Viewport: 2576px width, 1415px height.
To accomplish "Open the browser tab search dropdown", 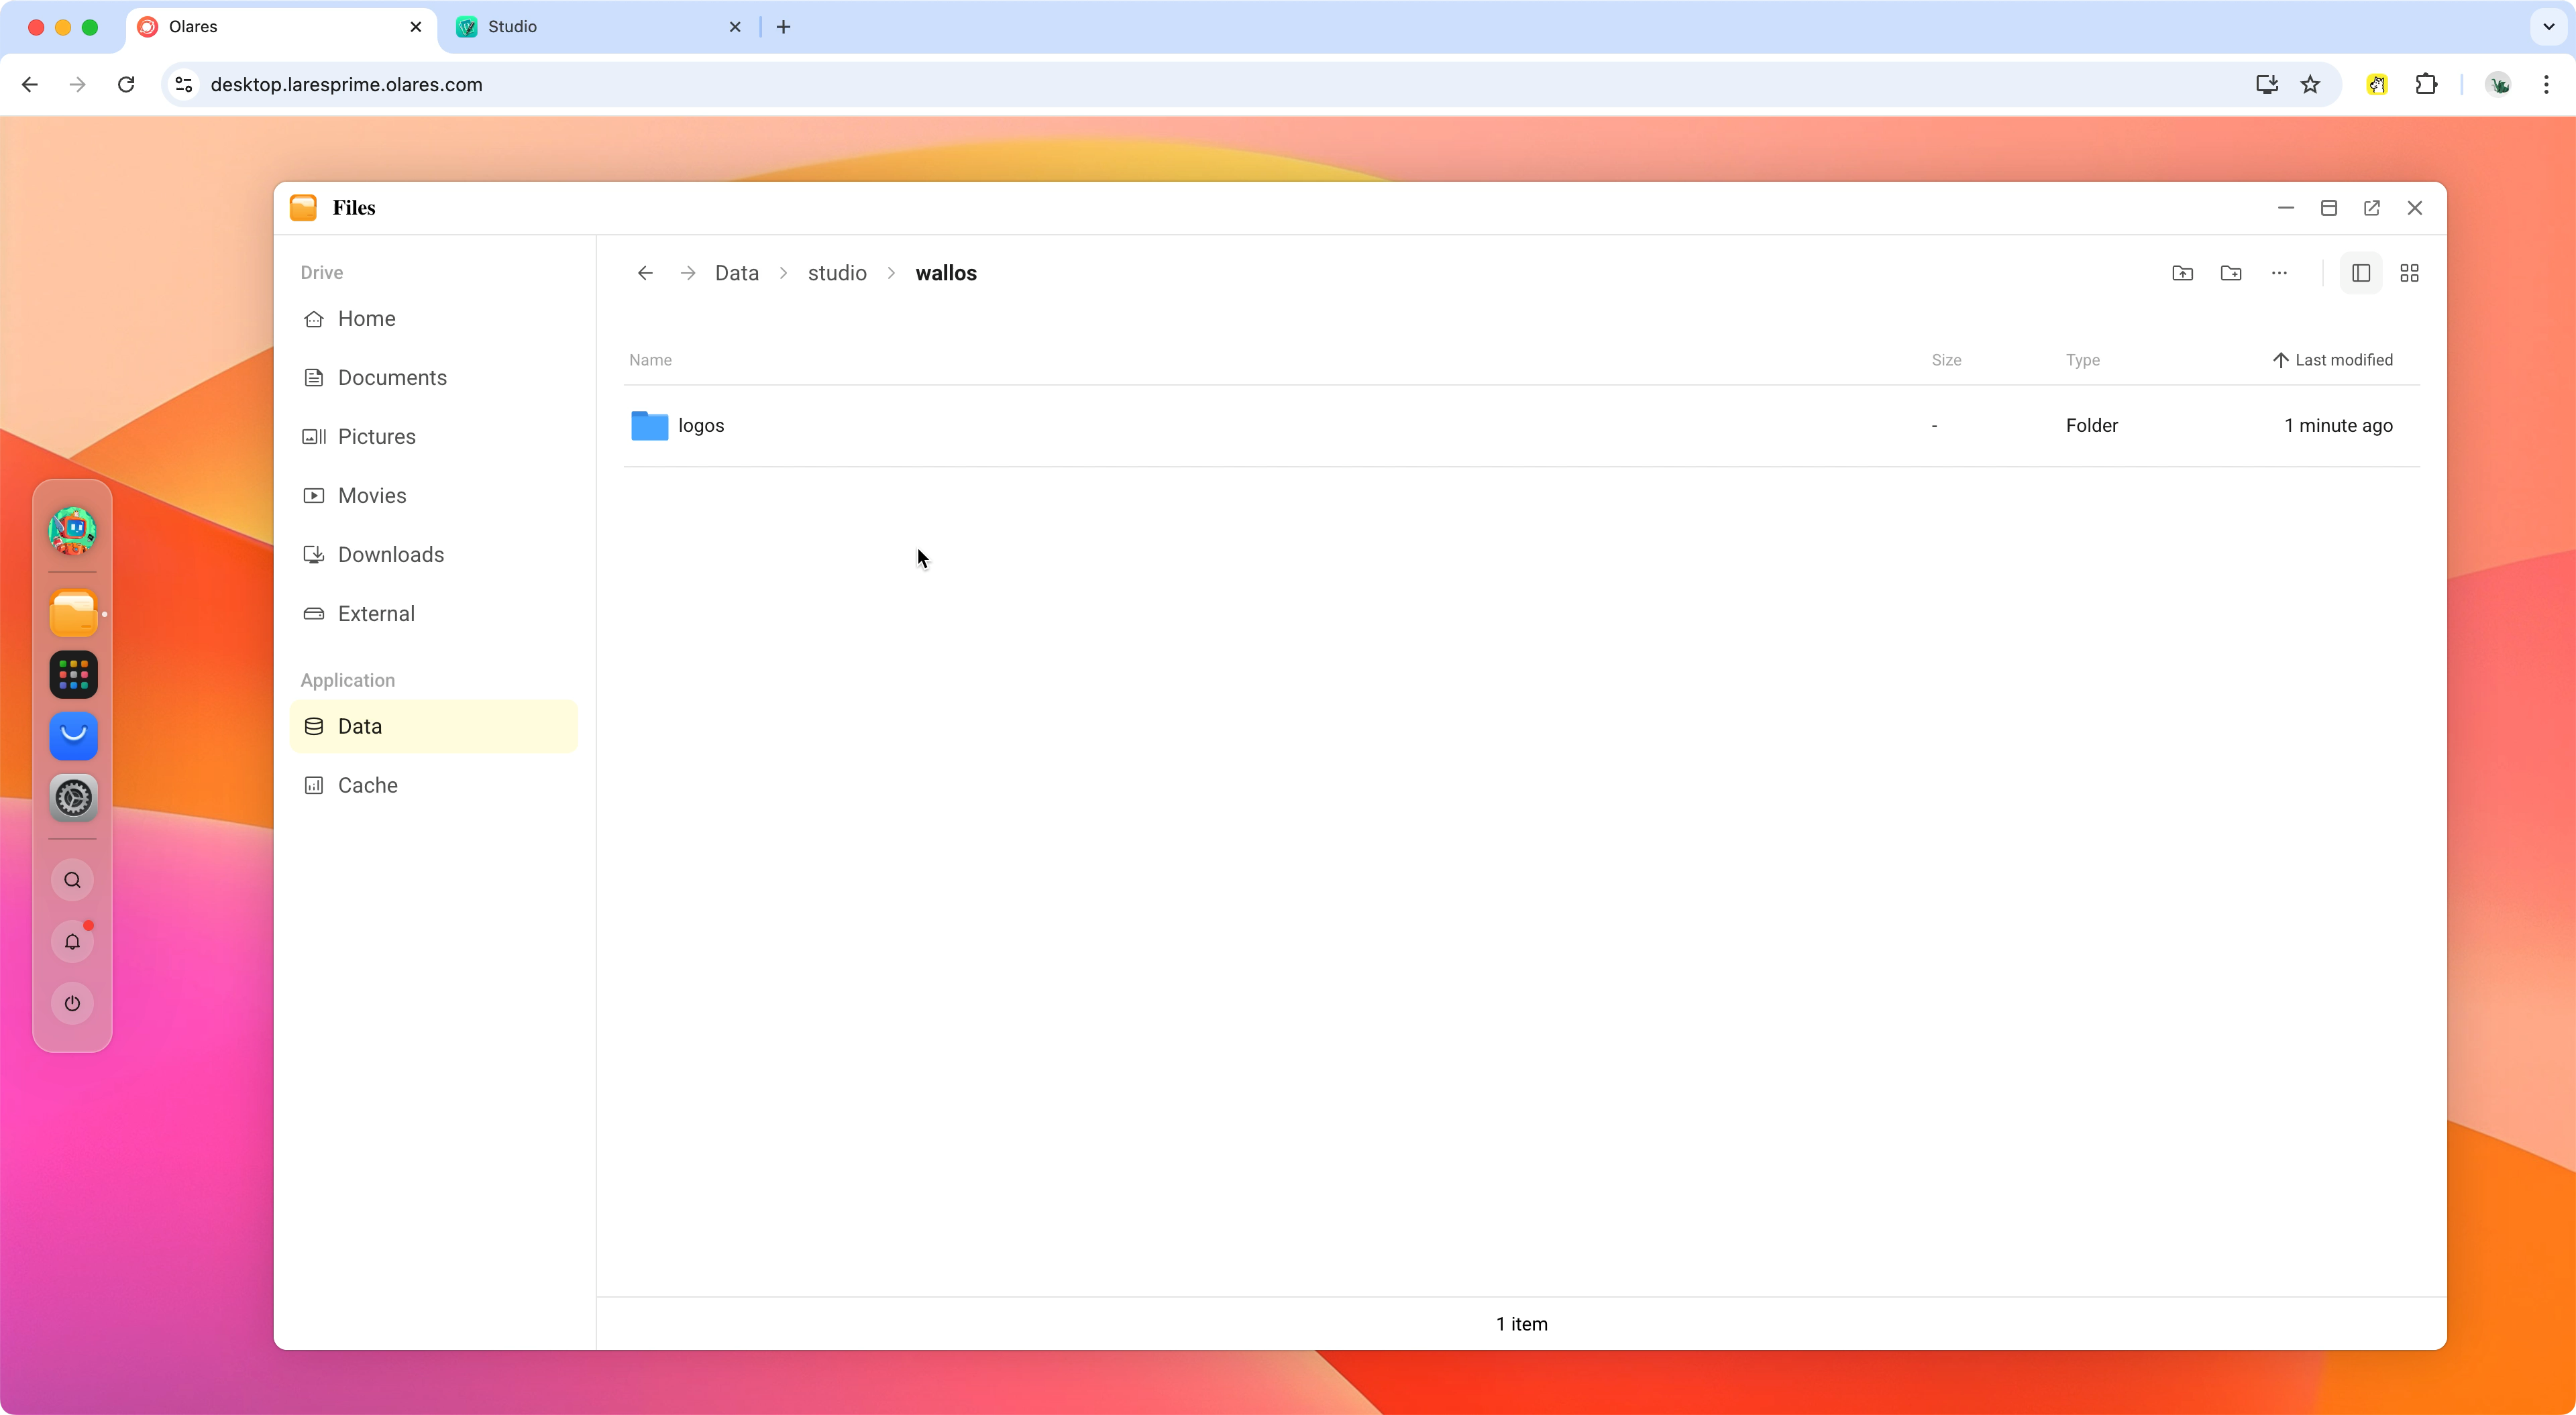I will [x=2548, y=27].
